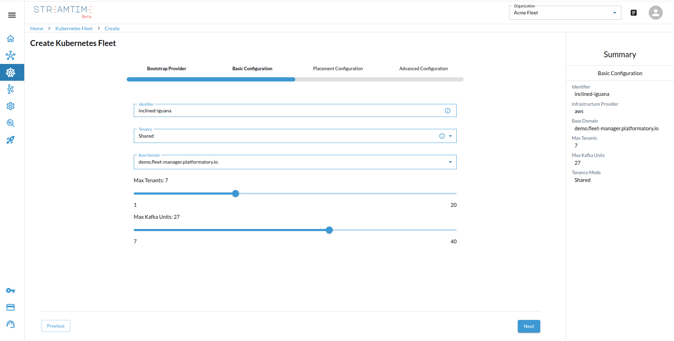The width and height of the screenshot is (674, 341).
Task: Select the Kubernetes Fleet helm icon
Action: pos(11,72)
